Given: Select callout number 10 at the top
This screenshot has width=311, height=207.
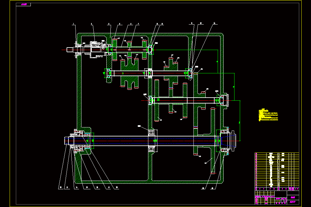Looking at the screenshot, I should (201, 23).
